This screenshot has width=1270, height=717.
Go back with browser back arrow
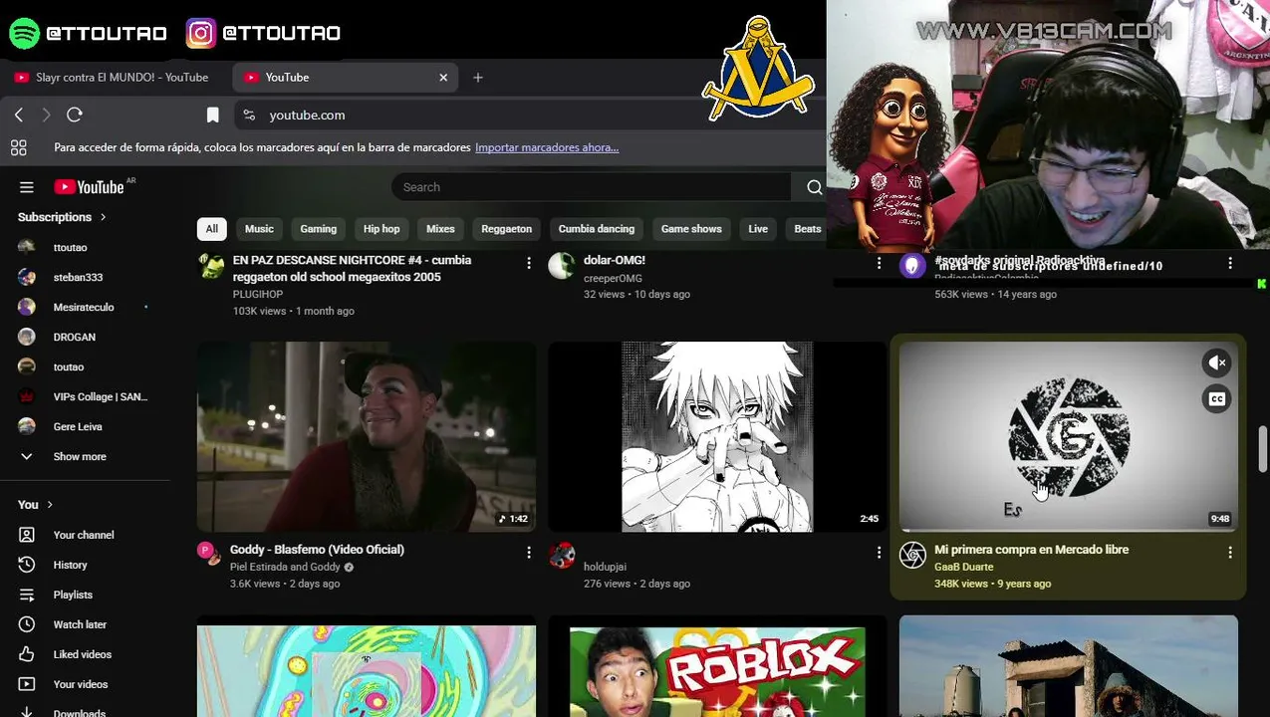19,116
